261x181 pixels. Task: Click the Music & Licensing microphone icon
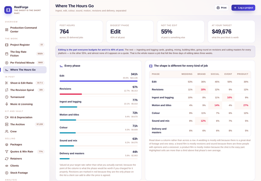click(7, 104)
